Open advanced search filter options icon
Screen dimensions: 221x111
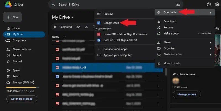178,4
